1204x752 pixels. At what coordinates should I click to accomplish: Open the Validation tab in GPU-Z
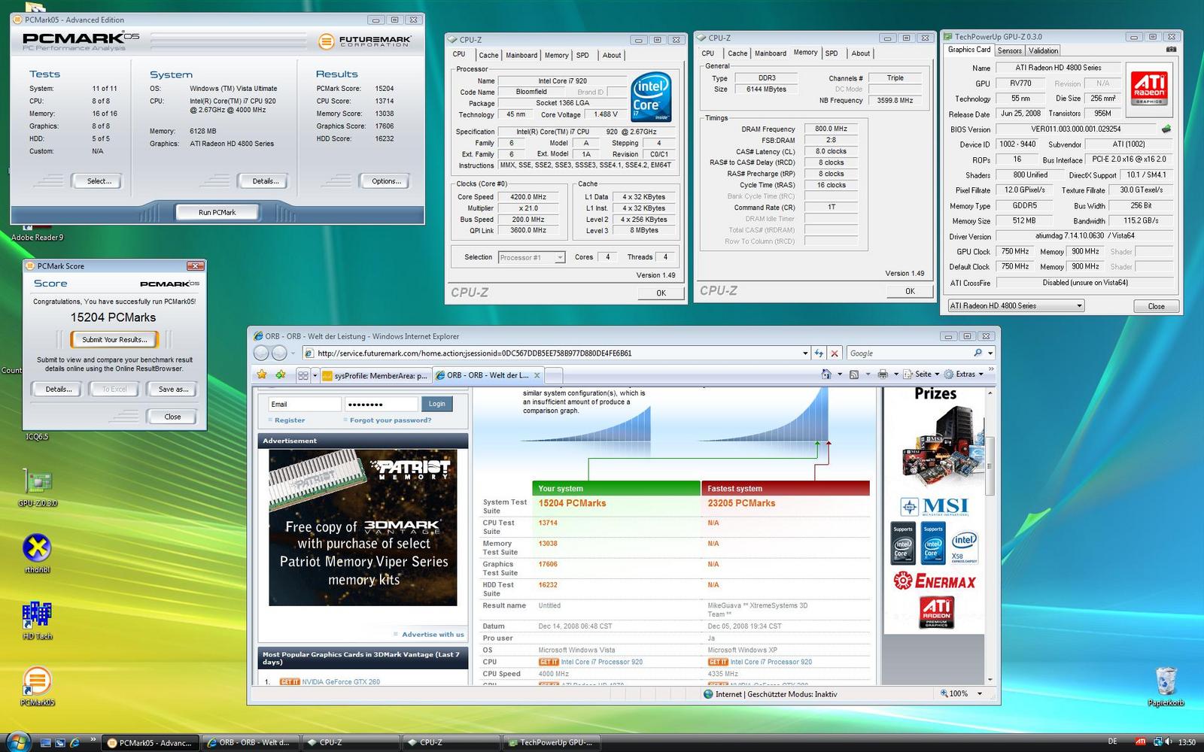point(1043,50)
